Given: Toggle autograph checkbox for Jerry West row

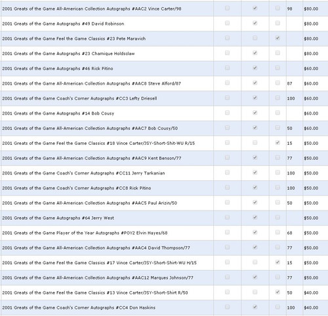Looking at the screenshot, I should [x=255, y=218].
